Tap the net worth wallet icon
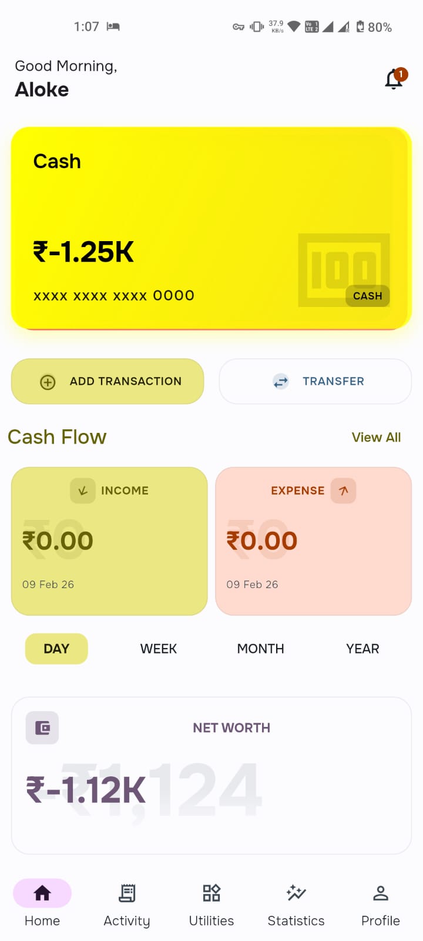 coord(42,728)
